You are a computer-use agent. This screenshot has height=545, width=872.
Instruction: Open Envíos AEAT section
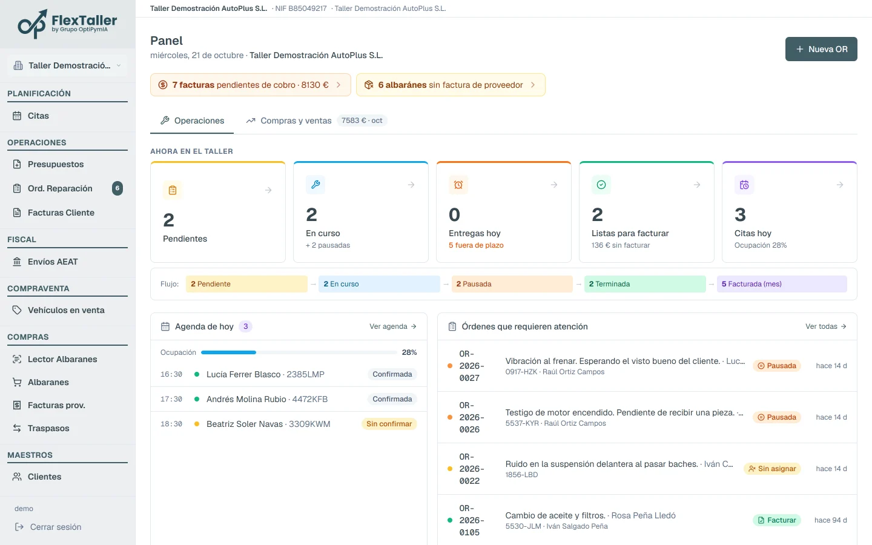67,262
